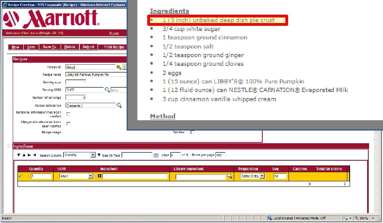Click the zoom magnifier icon showing 105%

(x=357, y=218)
